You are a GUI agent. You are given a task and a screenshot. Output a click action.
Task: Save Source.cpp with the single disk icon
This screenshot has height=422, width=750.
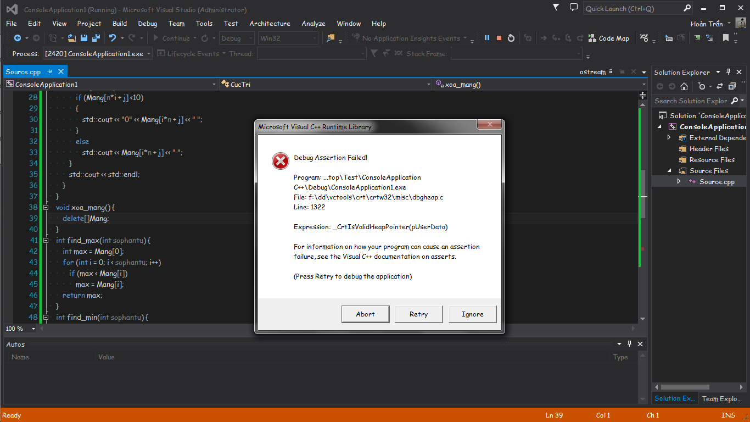pos(84,38)
